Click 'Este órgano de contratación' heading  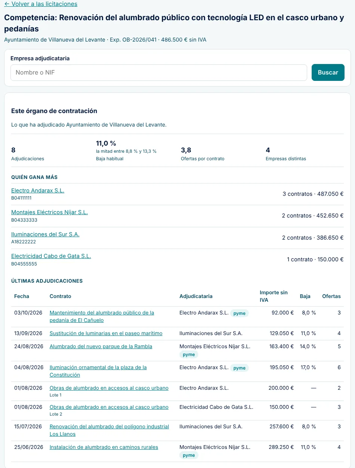[x=54, y=111]
